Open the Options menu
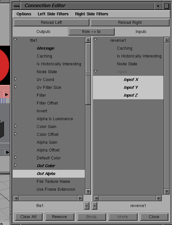Viewport: 172px width, 225px height. (x=24, y=14)
